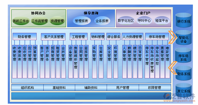This screenshot has width=198, height=105.
Task: Select the 客户关系管理 module header
Action: (x=53, y=37)
